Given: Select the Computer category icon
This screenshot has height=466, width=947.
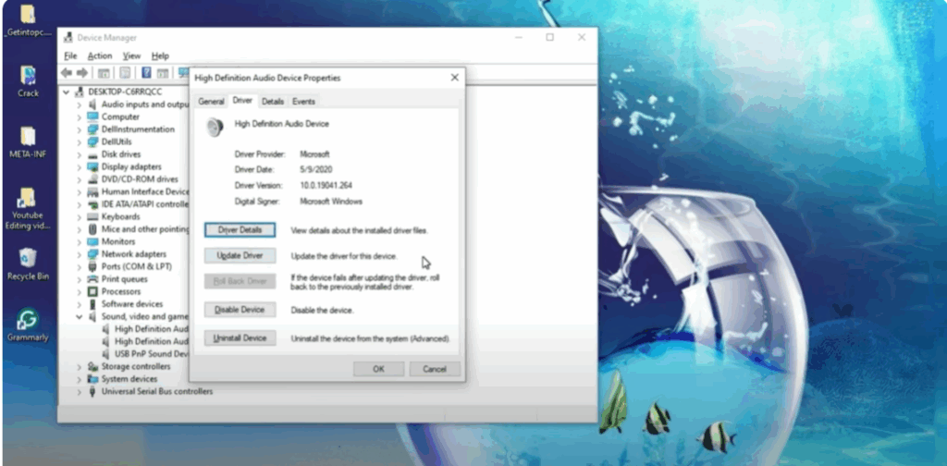Looking at the screenshot, I should [92, 116].
